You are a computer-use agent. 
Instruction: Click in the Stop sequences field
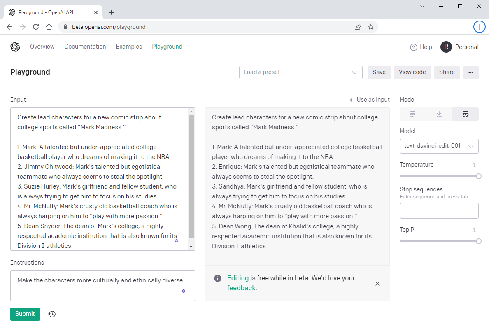coord(439,211)
